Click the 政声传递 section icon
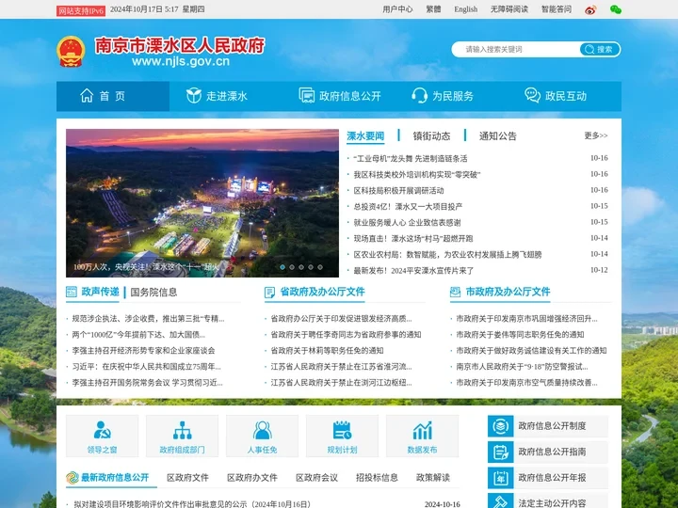678x508 pixels. (x=72, y=292)
